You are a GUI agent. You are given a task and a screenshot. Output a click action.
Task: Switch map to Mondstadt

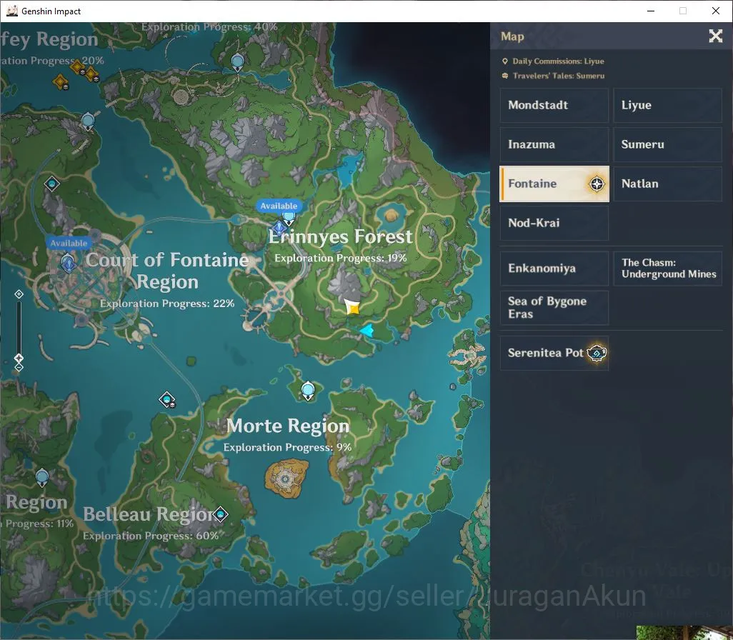click(x=554, y=105)
